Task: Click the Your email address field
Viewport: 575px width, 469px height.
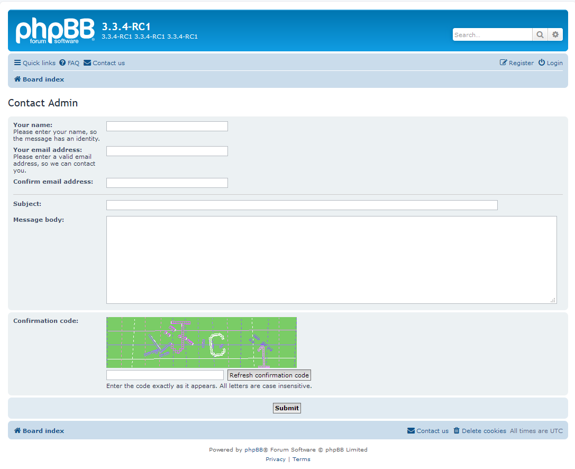Action: (167, 151)
